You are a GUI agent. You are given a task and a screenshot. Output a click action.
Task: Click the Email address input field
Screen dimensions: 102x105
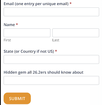[51, 12]
